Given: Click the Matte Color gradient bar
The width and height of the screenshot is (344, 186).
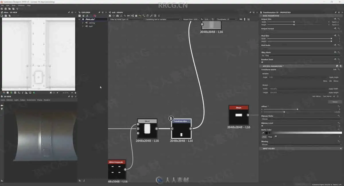Looking at the screenshot, I should click(306, 133).
